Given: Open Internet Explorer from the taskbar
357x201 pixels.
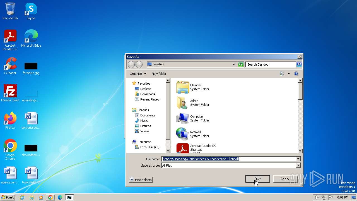Looking at the screenshot, I should [x=22, y=197].
